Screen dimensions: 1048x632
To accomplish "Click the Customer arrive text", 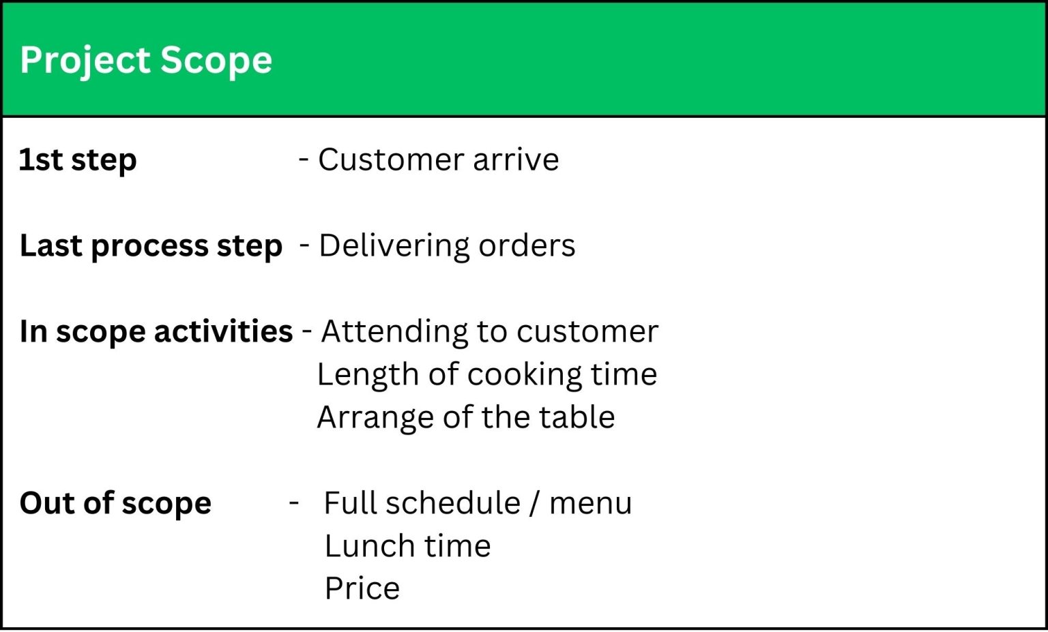I will point(438,160).
